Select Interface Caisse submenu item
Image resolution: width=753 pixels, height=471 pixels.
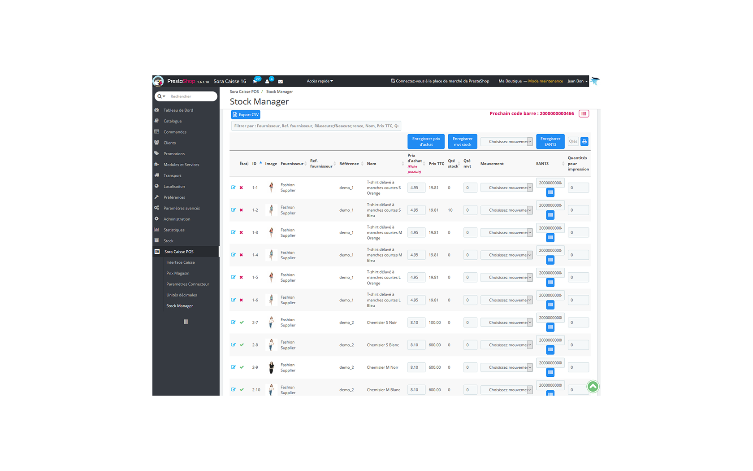[x=180, y=262]
